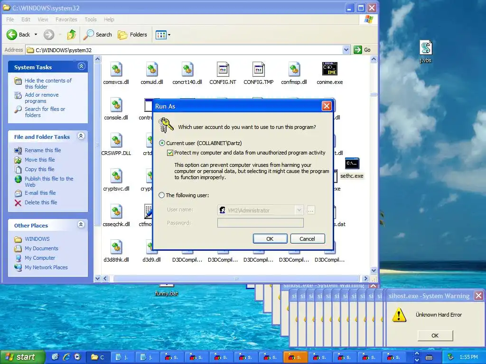Click the Back arrow icon
This screenshot has width=486, height=364.
click(x=12, y=35)
